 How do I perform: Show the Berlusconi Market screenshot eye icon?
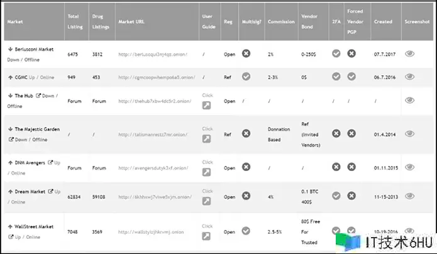410,54
